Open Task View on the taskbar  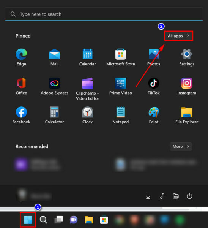(x=58, y=220)
